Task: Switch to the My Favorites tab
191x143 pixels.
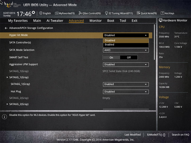Action: (18, 21)
